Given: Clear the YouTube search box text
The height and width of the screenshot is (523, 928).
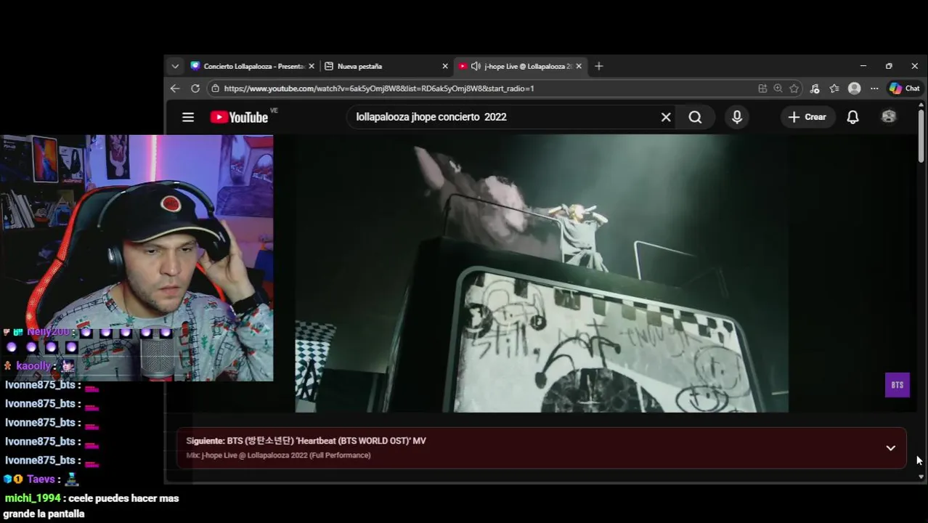Looking at the screenshot, I should [666, 117].
